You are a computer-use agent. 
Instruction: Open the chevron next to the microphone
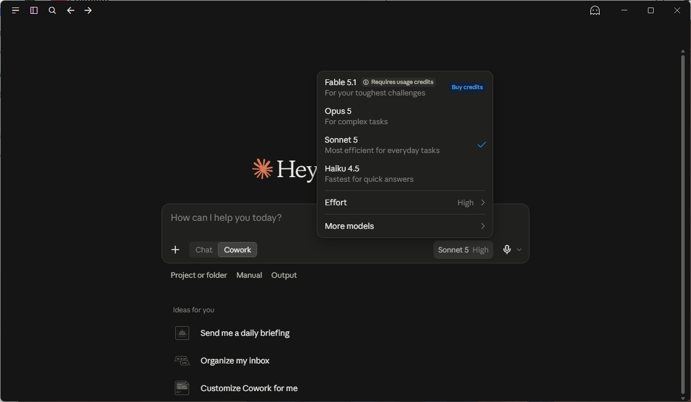click(519, 250)
